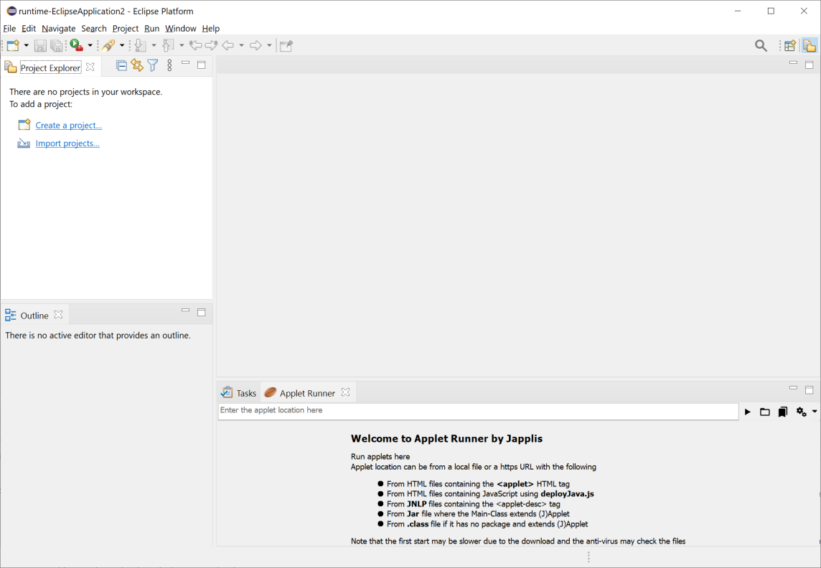821x568 pixels.
Task: Navigate Back using the left arrow
Action: [227, 45]
